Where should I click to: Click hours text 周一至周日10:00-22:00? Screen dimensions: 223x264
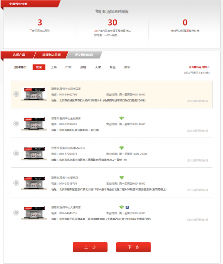click(133, 154)
